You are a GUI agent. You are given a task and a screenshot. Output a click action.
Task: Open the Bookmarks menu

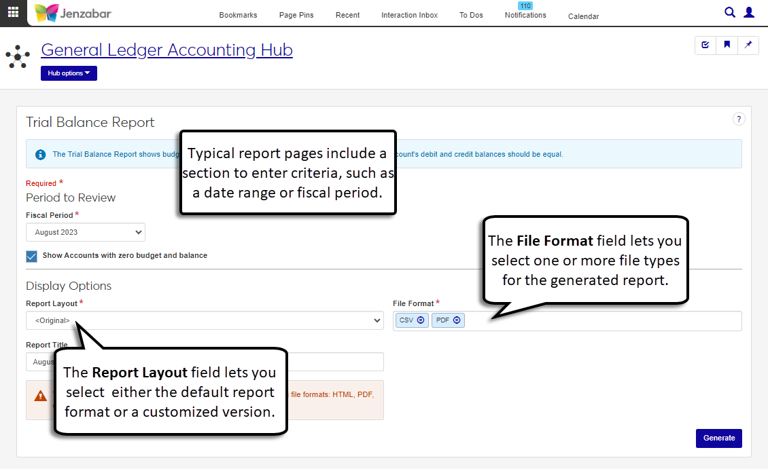[238, 15]
